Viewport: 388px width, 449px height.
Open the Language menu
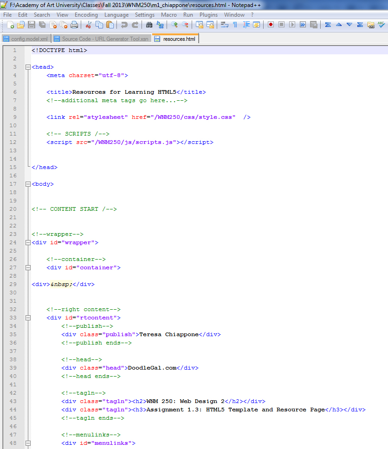[x=116, y=15]
